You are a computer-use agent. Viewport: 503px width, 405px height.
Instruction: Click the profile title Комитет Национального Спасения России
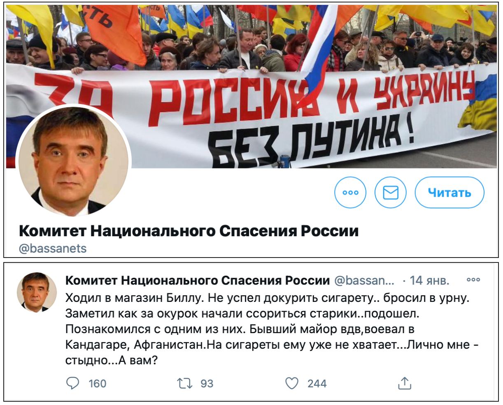click(189, 231)
